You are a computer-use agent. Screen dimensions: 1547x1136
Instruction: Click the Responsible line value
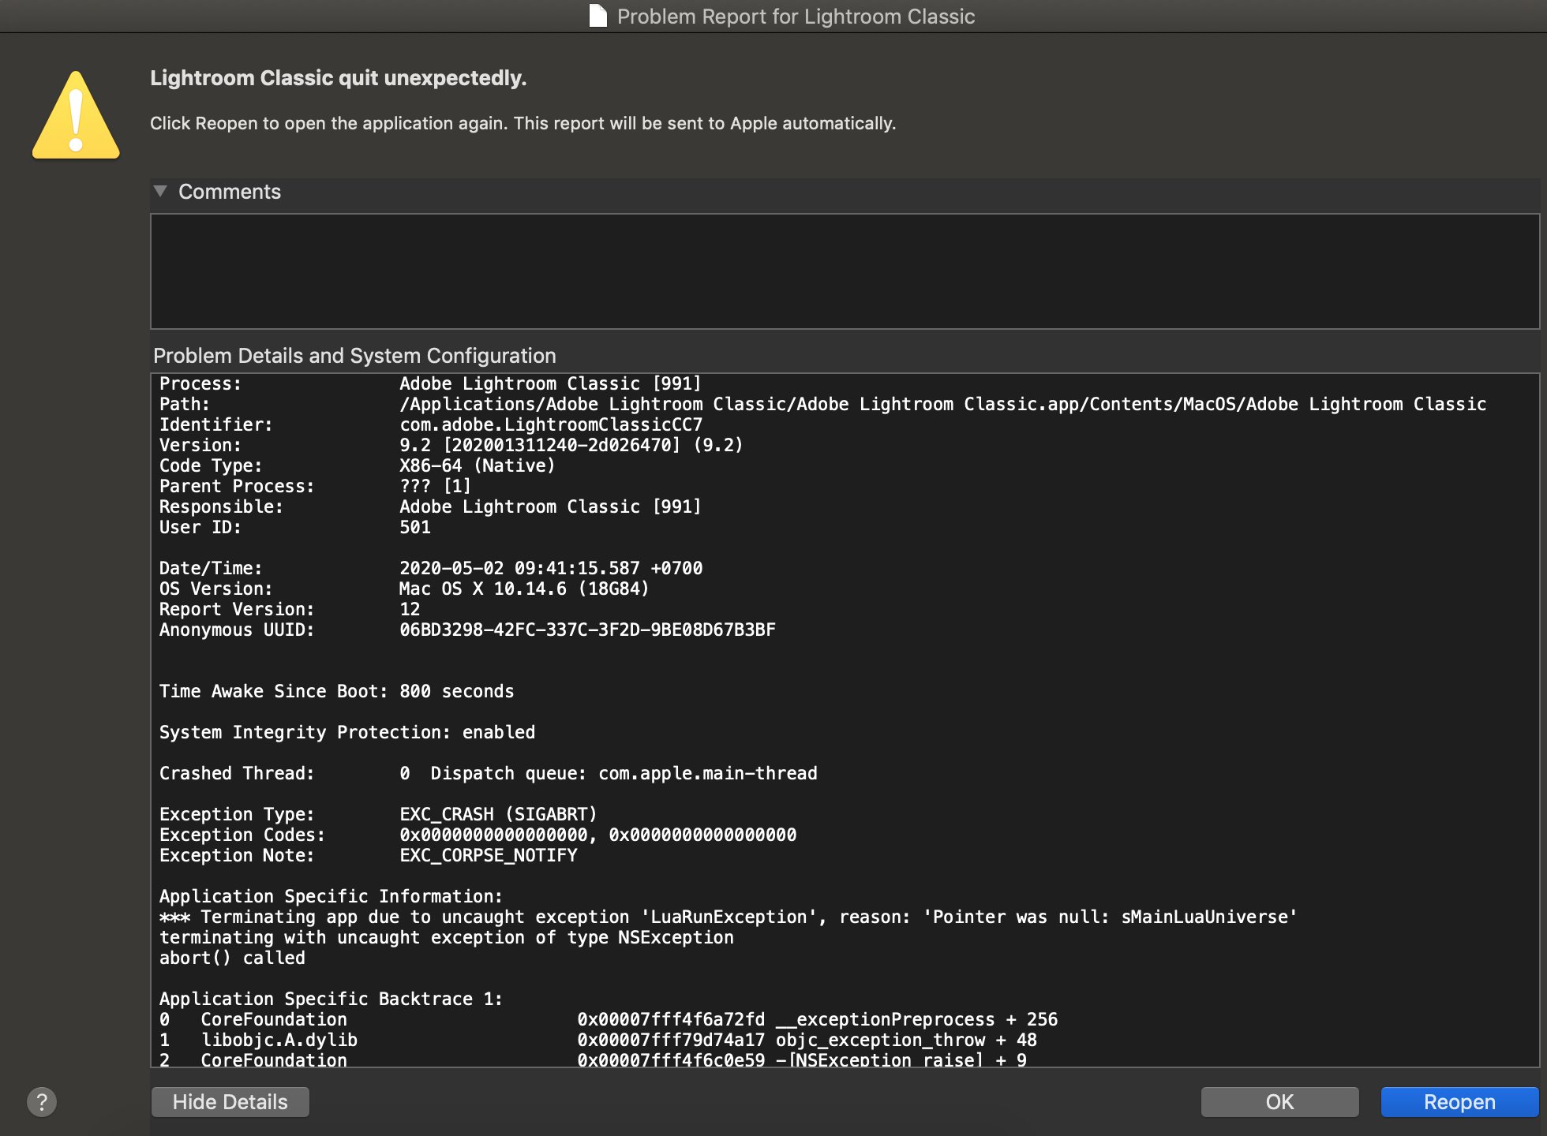click(550, 506)
